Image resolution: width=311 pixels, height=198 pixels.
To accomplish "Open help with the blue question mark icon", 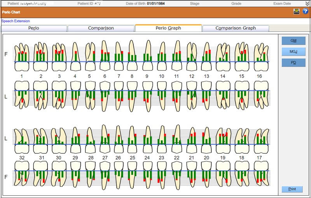I will pyautogui.click(x=305, y=12).
